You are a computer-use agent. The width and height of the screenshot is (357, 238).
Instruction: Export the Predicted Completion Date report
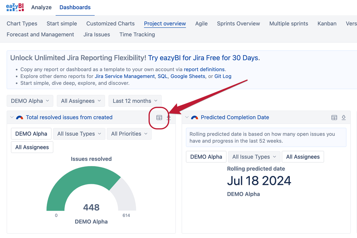[x=343, y=118]
